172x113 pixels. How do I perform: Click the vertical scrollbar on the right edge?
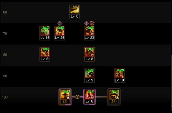(171, 81)
